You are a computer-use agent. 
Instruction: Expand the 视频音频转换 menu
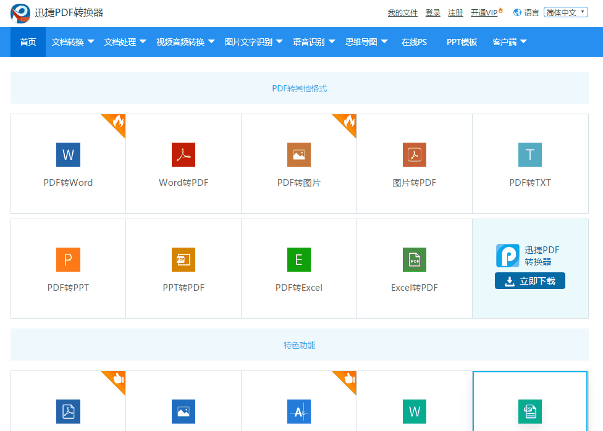click(x=185, y=42)
